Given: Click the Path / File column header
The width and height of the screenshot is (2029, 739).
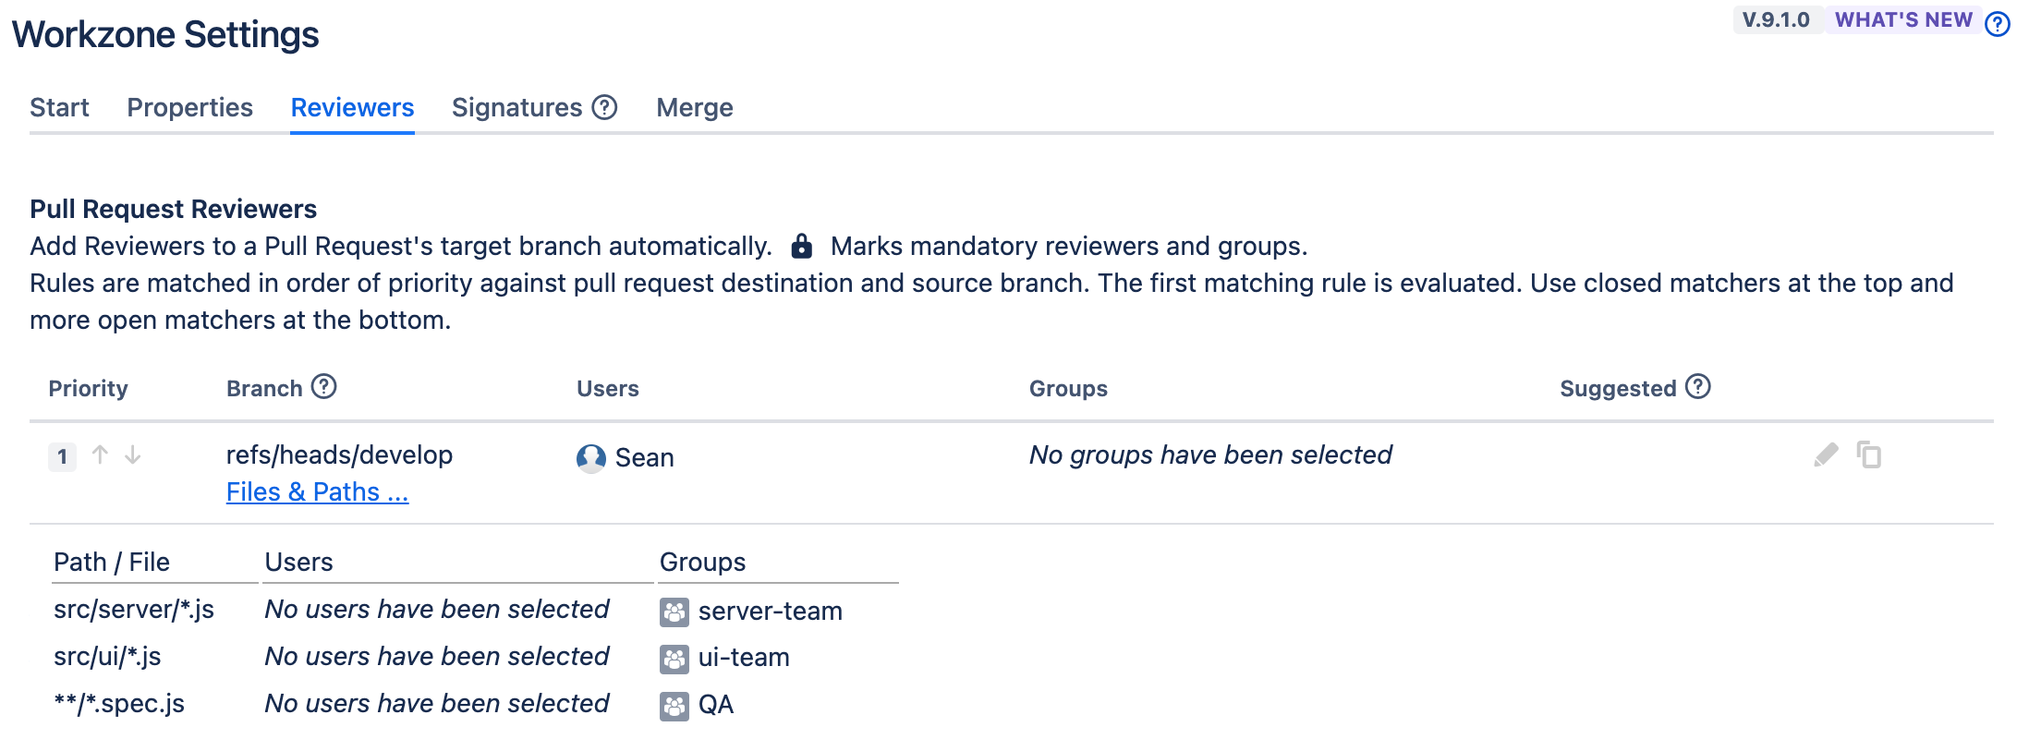Looking at the screenshot, I should click(x=112, y=562).
